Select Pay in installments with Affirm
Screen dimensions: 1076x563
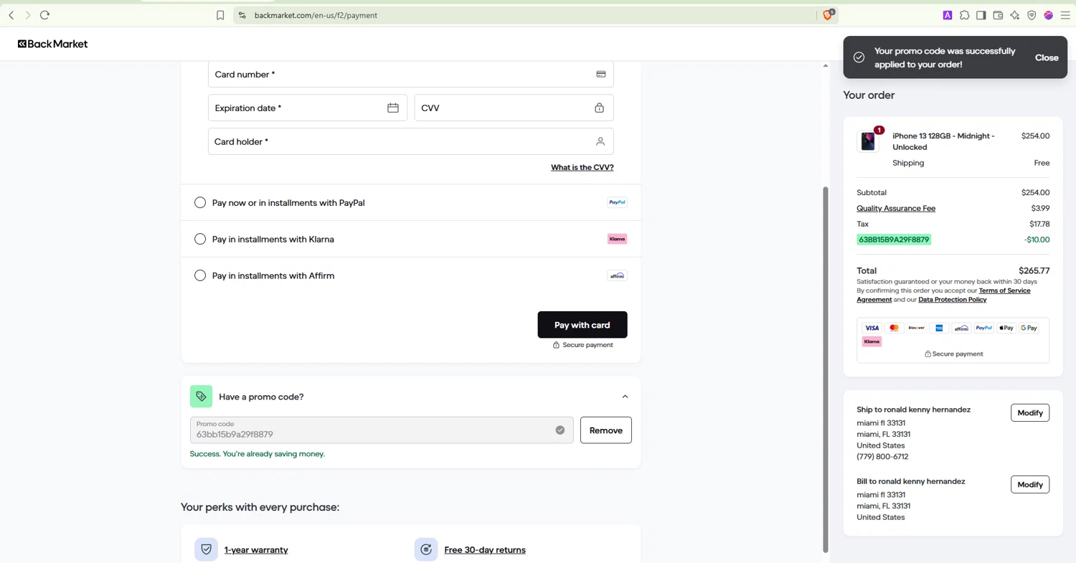pos(200,275)
